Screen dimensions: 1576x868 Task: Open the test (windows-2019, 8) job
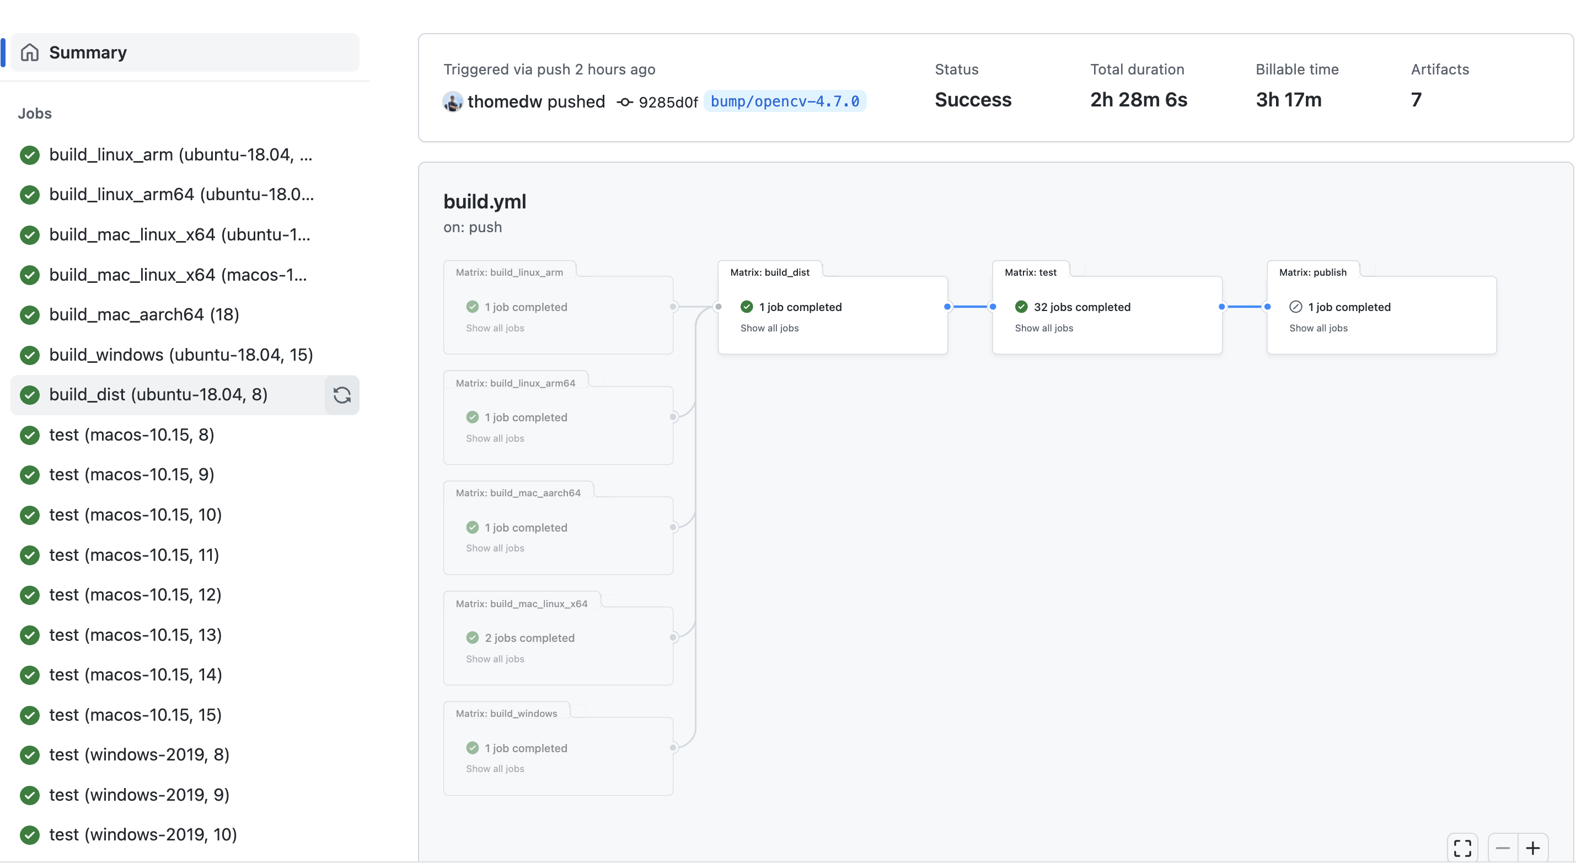point(139,754)
